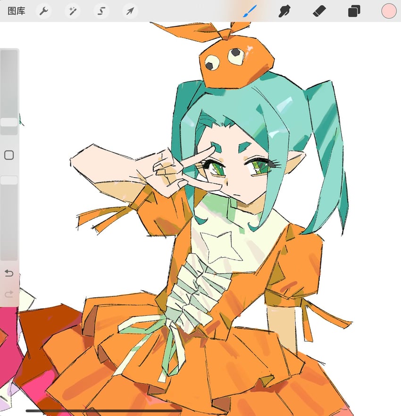
Task: Open the Adjustments magic wand menu
Action: point(73,11)
